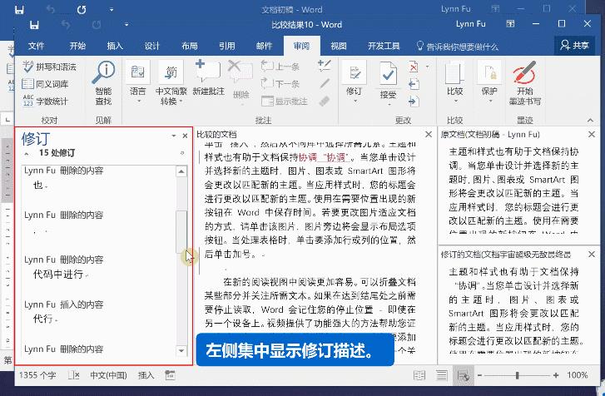Close the compared document (比较的文档) pane
The width and height of the screenshot is (605, 396).
pos(429,134)
